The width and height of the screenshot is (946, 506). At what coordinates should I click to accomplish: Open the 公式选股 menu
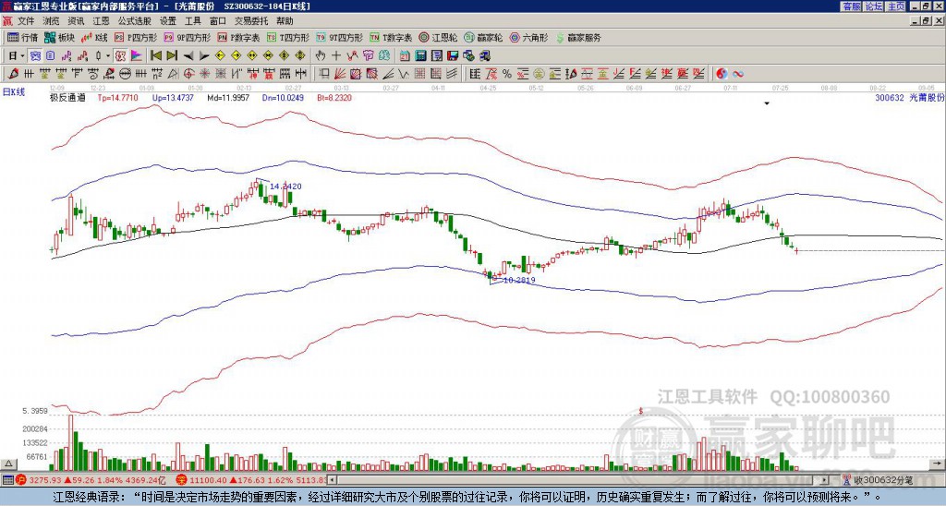[135, 21]
